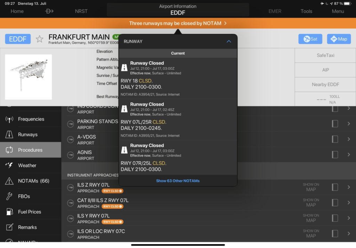Open the Frequencies sidebar section
356x248 pixels.
coord(31,119)
